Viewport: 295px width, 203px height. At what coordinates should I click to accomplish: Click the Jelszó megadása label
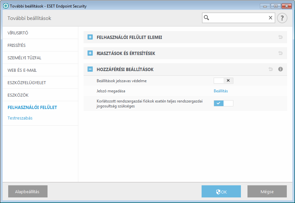coord(111,91)
